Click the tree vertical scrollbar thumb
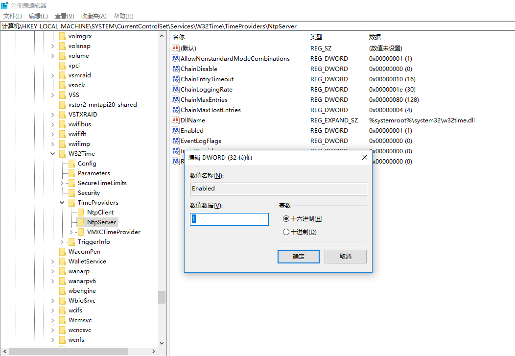515x356 pixels. (162, 297)
